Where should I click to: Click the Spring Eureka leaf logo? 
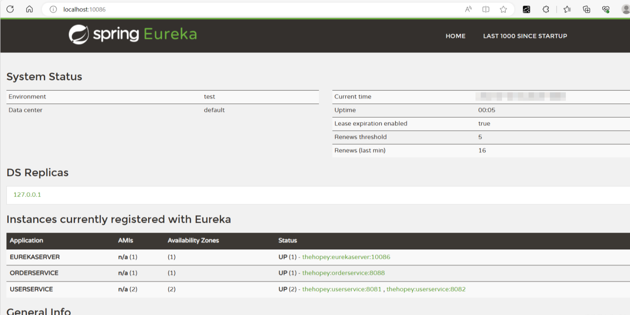coord(78,34)
